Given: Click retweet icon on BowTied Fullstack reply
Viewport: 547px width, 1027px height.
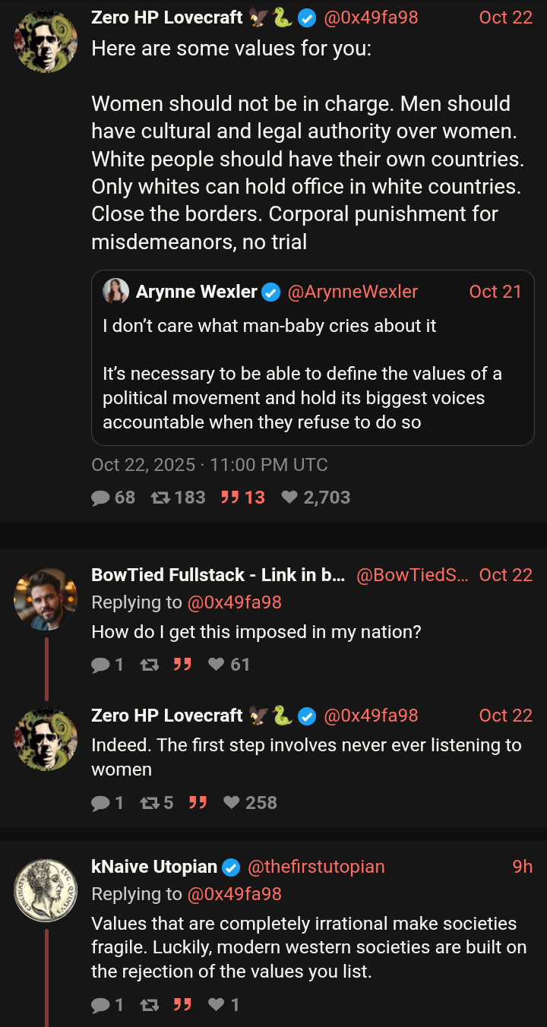Looking at the screenshot, I should click(150, 665).
